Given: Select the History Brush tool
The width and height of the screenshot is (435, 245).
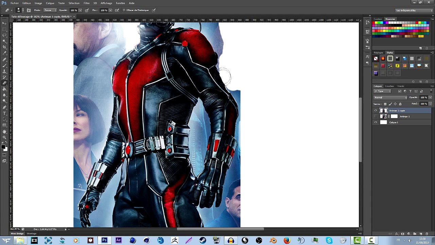Looking at the screenshot, I should [4, 77].
